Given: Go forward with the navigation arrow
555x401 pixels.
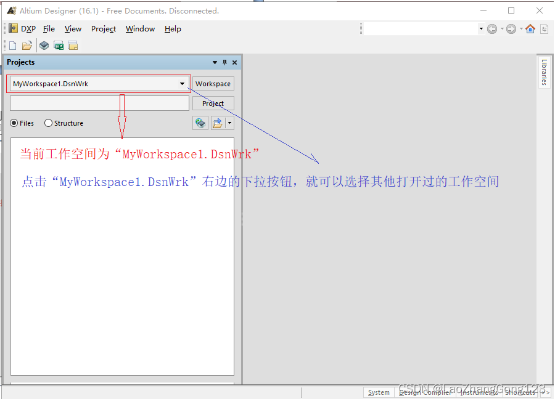Looking at the screenshot, I should 511,29.
